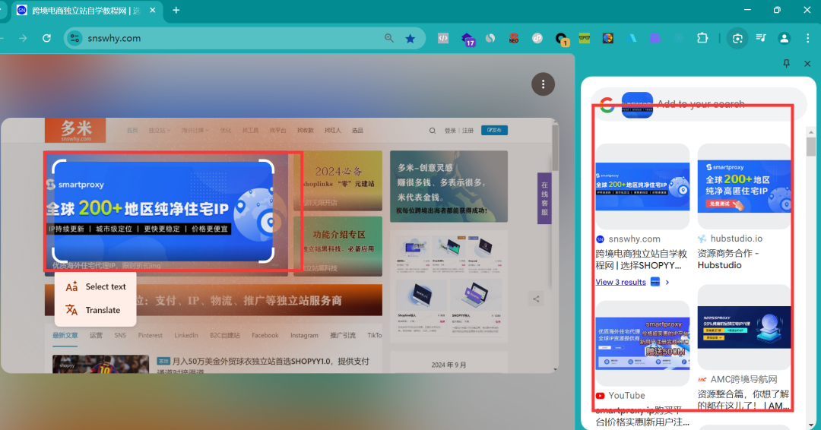Open the Chrome profile avatar
The image size is (821, 430).
(784, 38)
